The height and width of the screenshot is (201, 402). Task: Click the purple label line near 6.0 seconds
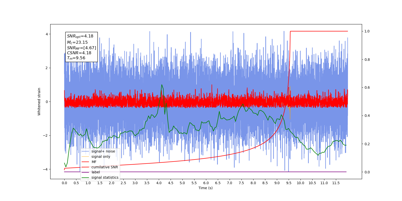point(206,172)
